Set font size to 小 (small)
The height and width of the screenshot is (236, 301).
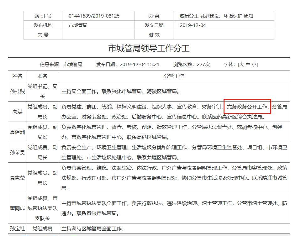(254, 65)
